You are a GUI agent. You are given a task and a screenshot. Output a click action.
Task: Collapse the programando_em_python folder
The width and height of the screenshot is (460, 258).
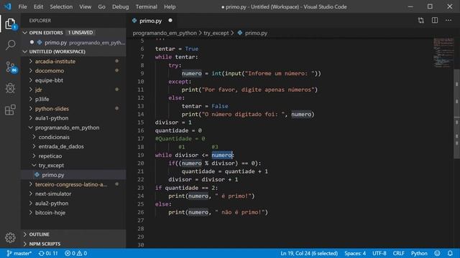tap(73, 128)
